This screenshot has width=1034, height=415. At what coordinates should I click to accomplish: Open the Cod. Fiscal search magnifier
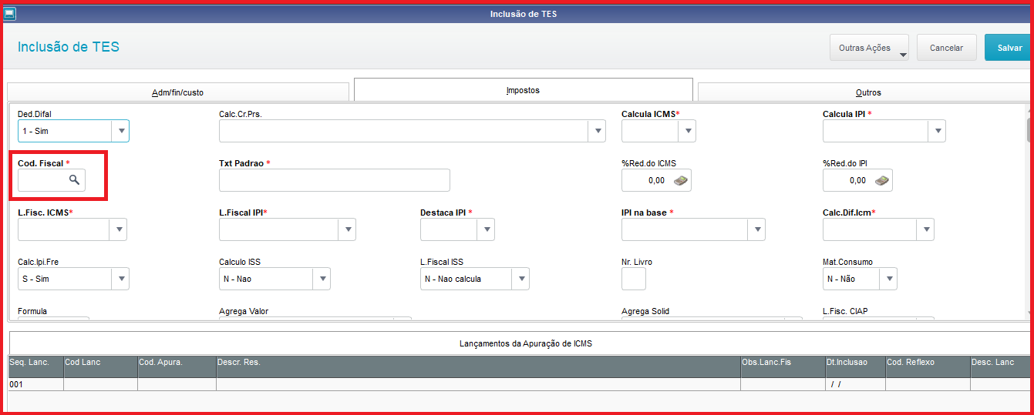pyautogui.click(x=74, y=180)
